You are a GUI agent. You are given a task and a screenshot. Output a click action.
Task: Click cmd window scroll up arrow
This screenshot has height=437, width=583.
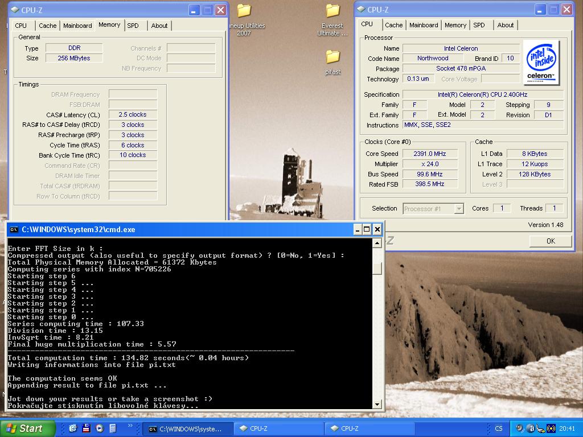(x=377, y=243)
